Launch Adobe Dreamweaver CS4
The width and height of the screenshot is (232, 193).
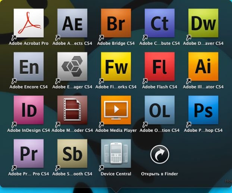203,23
